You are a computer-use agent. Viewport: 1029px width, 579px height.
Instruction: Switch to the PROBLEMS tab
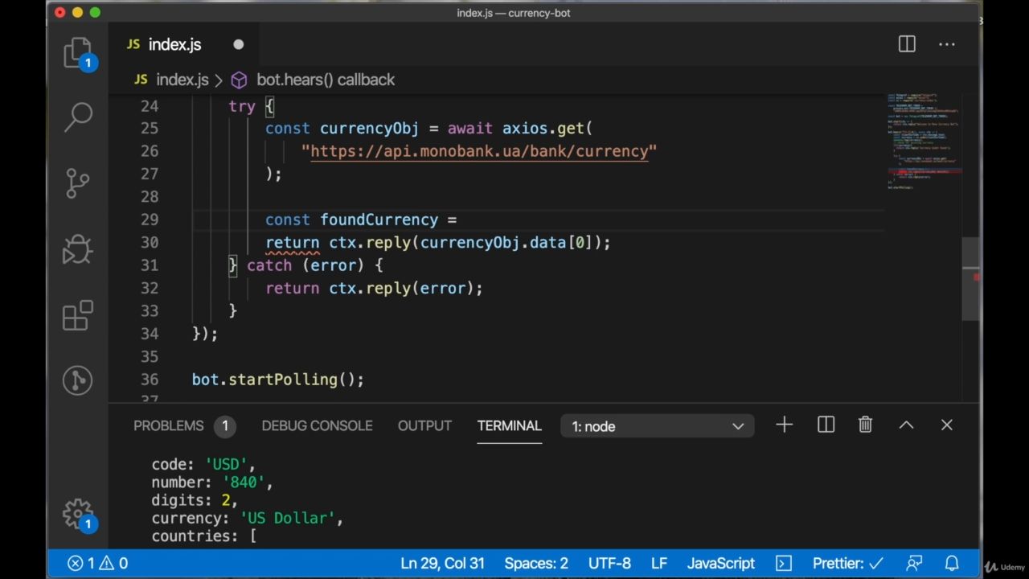tap(169, 425)
